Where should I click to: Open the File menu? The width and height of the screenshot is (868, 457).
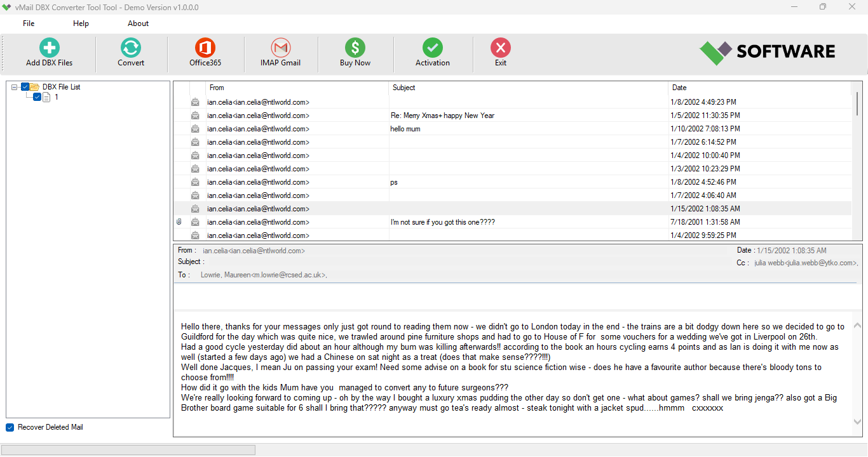click(x=29, y=23)
